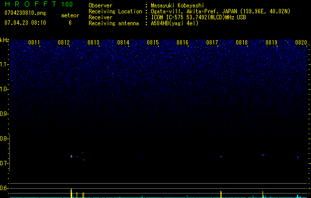Image resolution: width=311 pixels, height=198 pixels.
Task: Click the 0817 time marker
Action: tap(212, 43)
